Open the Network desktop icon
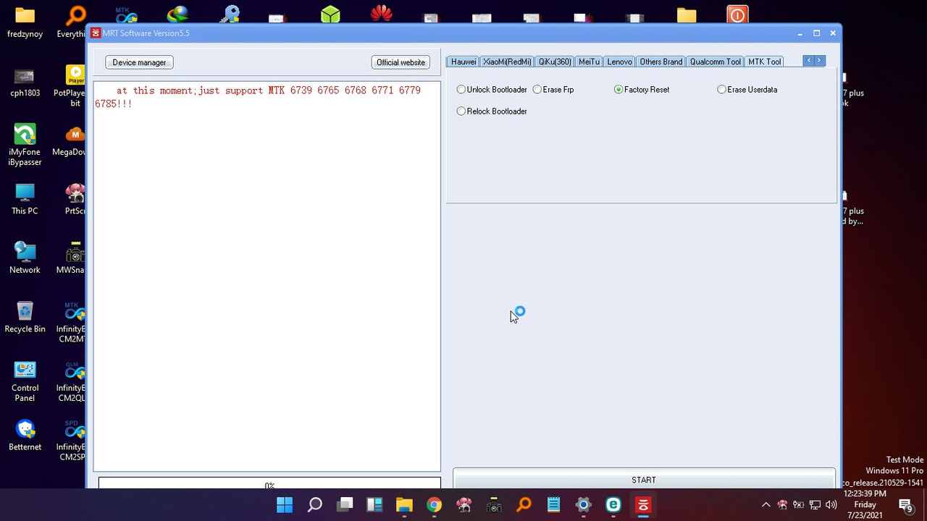This screenshot has width=927, height=521. (x=25, y=258)
